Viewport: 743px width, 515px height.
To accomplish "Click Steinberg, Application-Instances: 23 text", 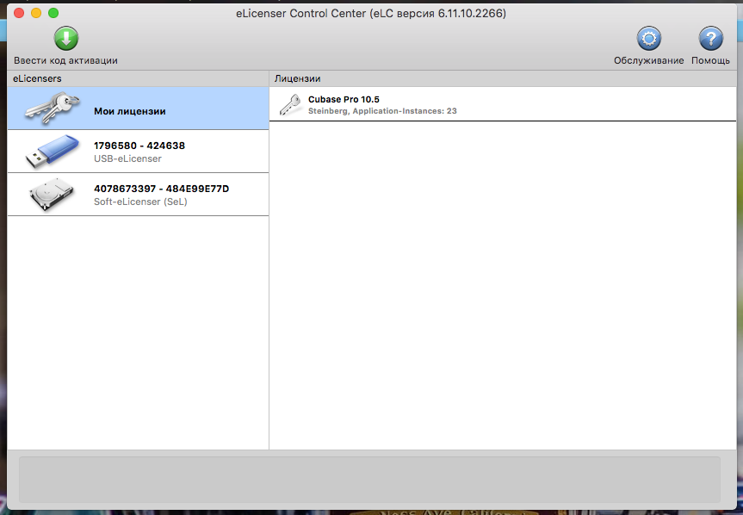I will tap(382, 111).
